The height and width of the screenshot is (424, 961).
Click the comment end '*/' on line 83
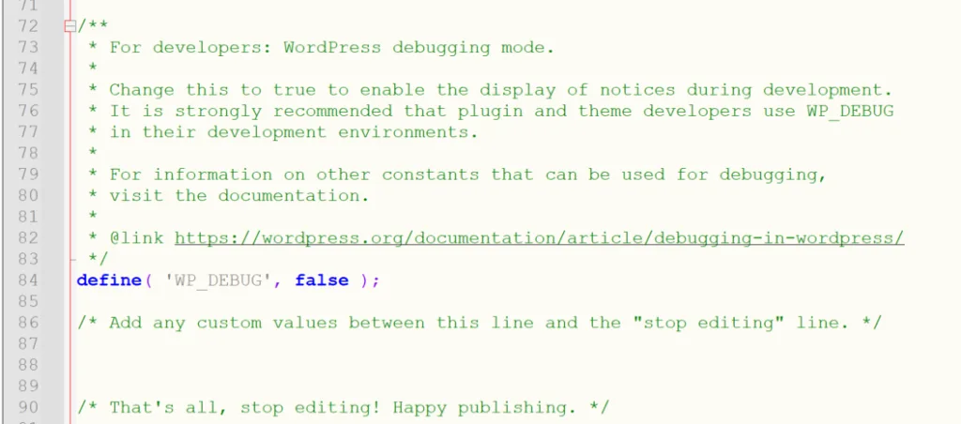[x=98, y=259]
